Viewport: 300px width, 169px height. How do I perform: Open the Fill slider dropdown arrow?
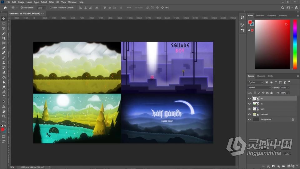coord(288,93)
